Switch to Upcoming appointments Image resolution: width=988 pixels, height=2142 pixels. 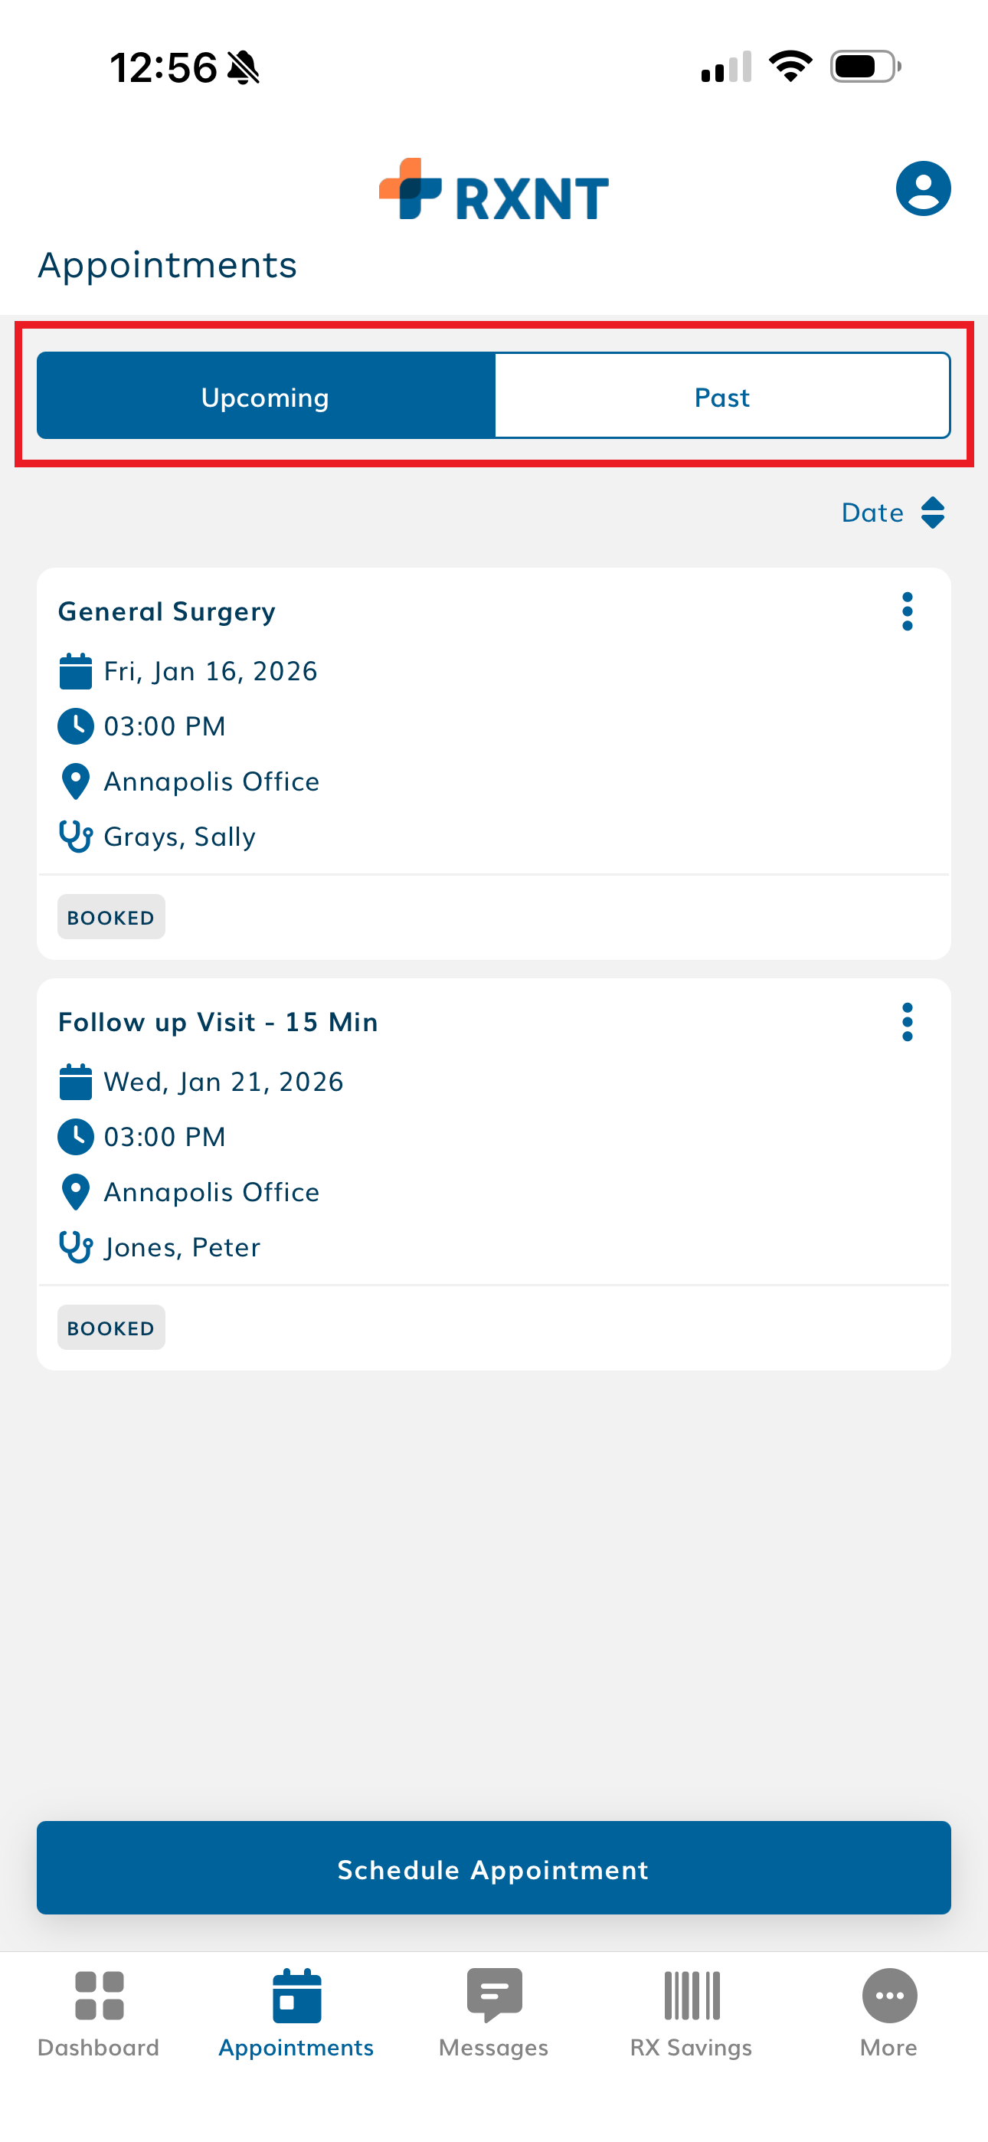[x=266, y=397]
